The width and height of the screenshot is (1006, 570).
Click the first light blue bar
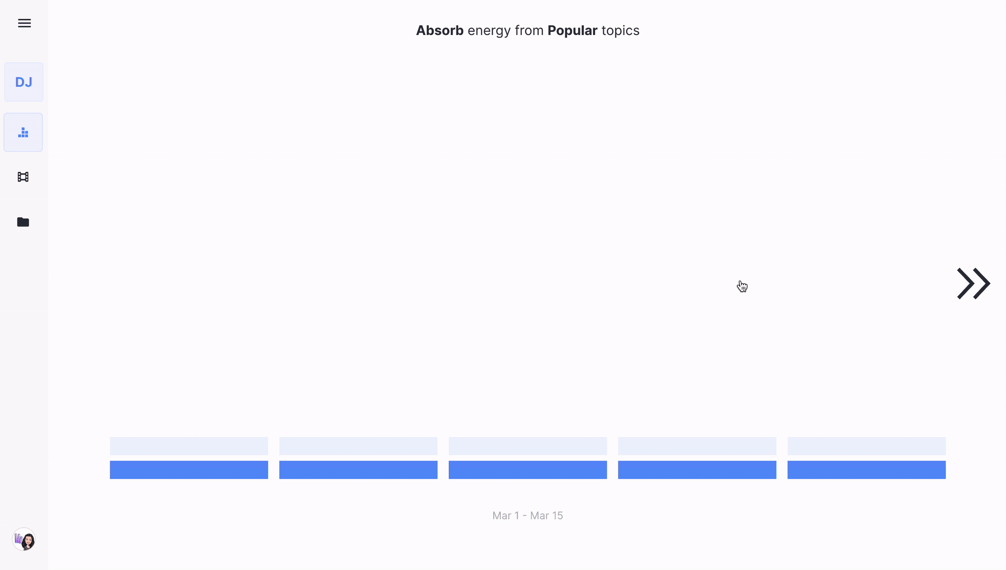click(x=189, y=446)
